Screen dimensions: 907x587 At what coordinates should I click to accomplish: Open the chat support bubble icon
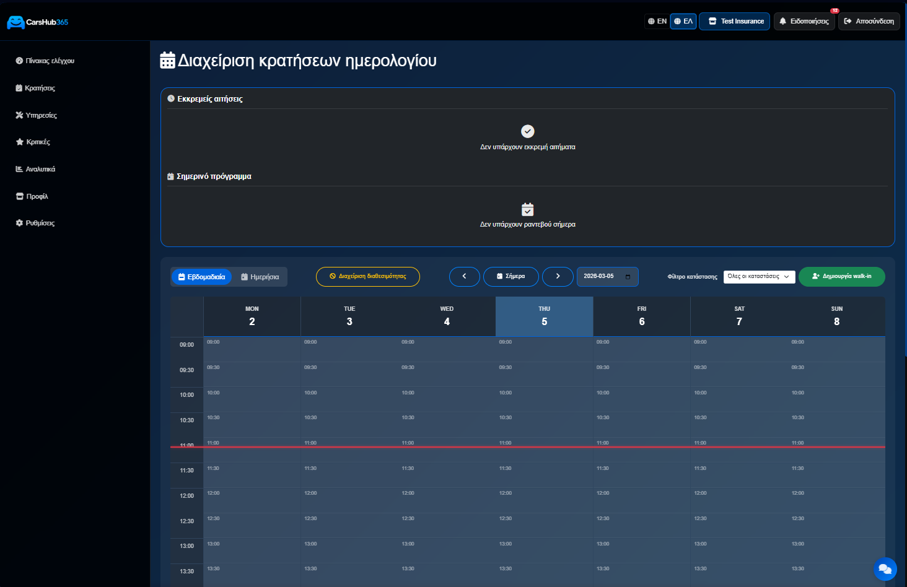pos(885,569)
